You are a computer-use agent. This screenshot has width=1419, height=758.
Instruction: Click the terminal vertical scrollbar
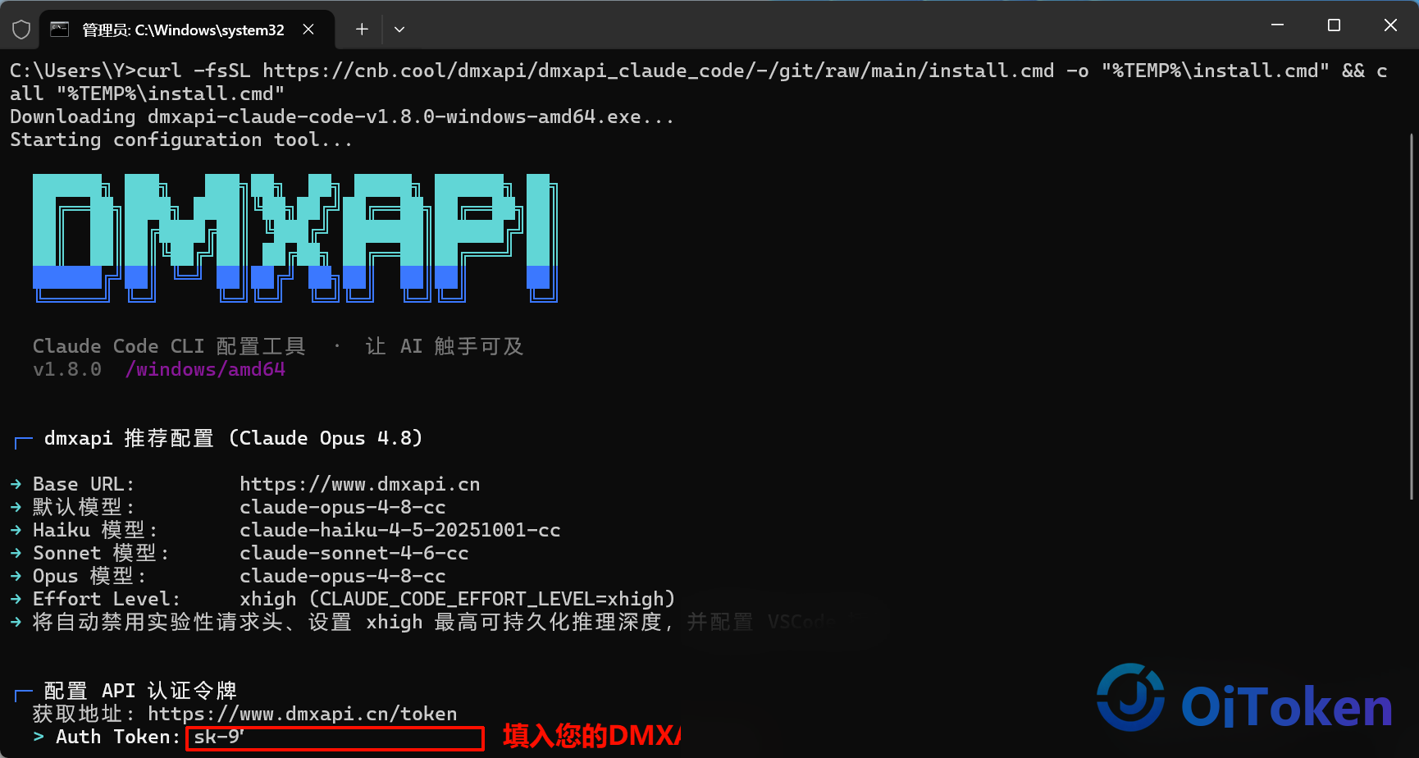tap(1412, 316)
